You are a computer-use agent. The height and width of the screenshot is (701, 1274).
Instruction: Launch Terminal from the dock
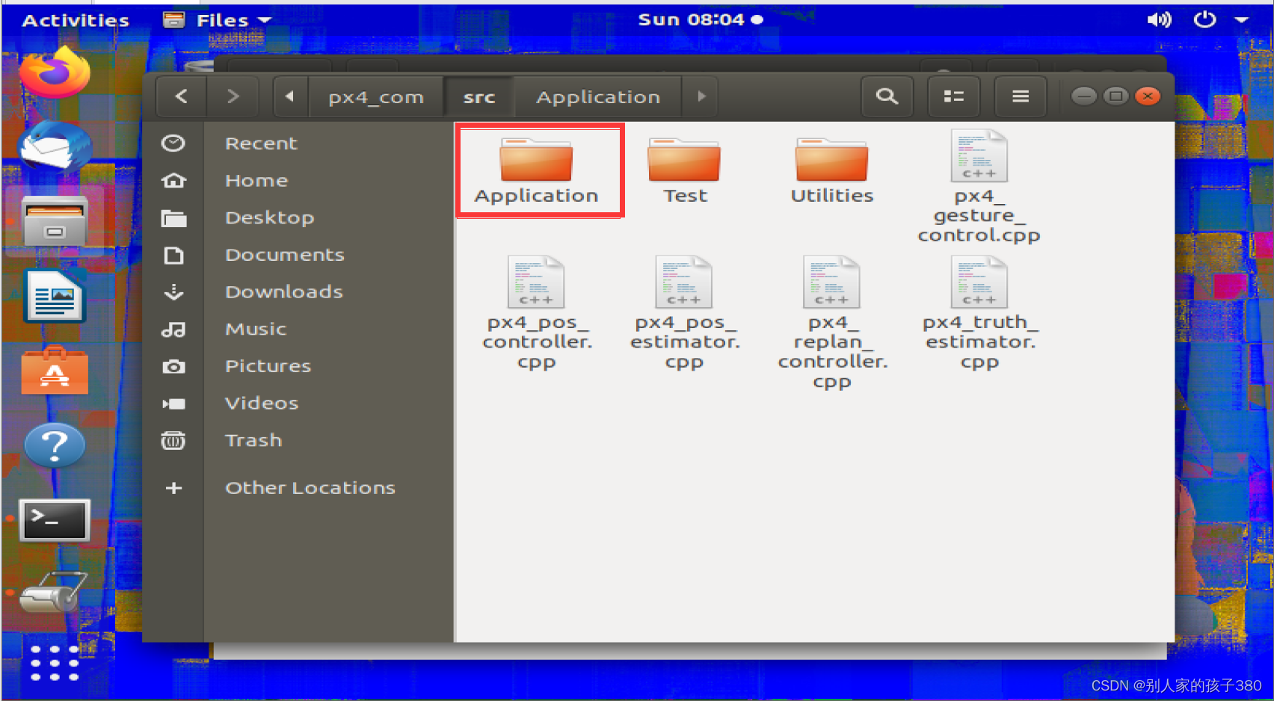[x=55, y=520]
